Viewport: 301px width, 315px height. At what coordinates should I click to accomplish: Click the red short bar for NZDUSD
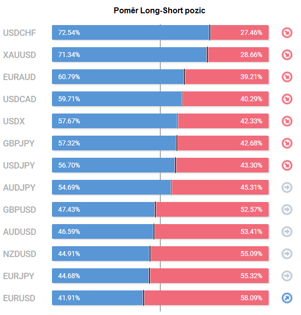209,254
